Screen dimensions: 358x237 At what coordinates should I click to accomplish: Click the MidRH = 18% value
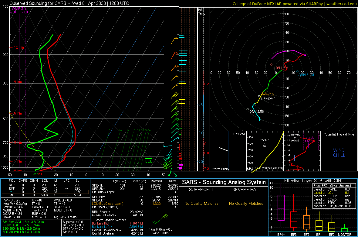point(13,211)
